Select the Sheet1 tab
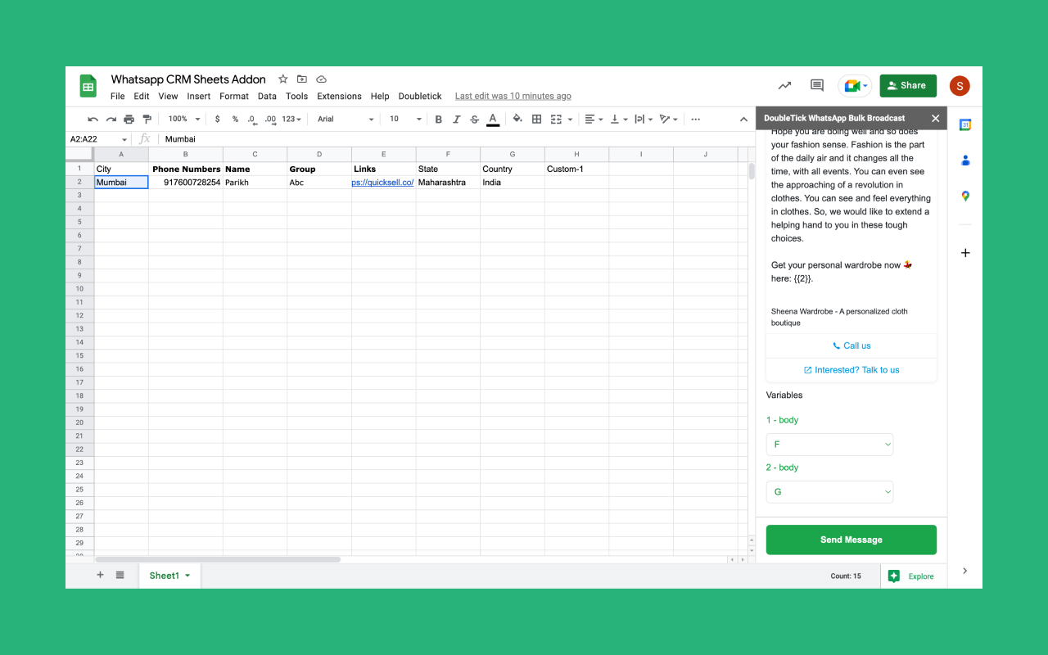This screenshot has height=655, width=1048. [x=169, y=576]
